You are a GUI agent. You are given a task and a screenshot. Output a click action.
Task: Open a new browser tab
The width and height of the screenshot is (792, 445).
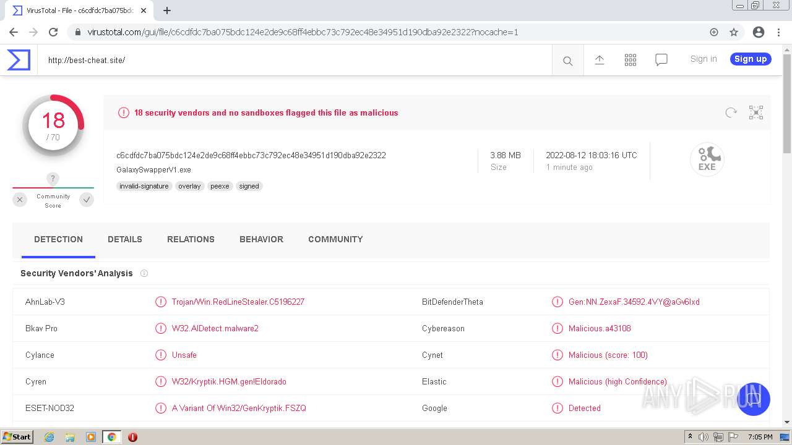(x=167, y=11)
